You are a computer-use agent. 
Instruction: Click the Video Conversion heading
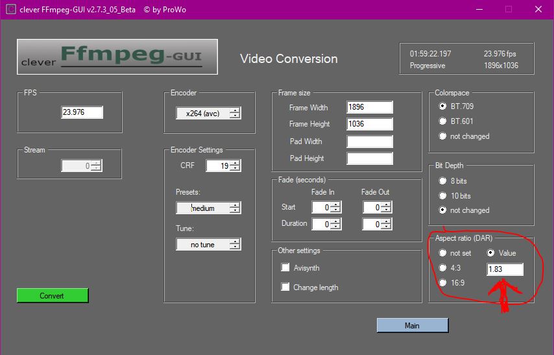[x=289, y=58]
